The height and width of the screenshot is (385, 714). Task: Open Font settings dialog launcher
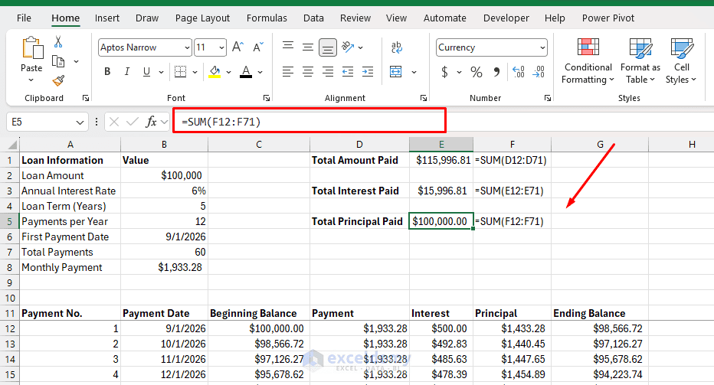267,98
